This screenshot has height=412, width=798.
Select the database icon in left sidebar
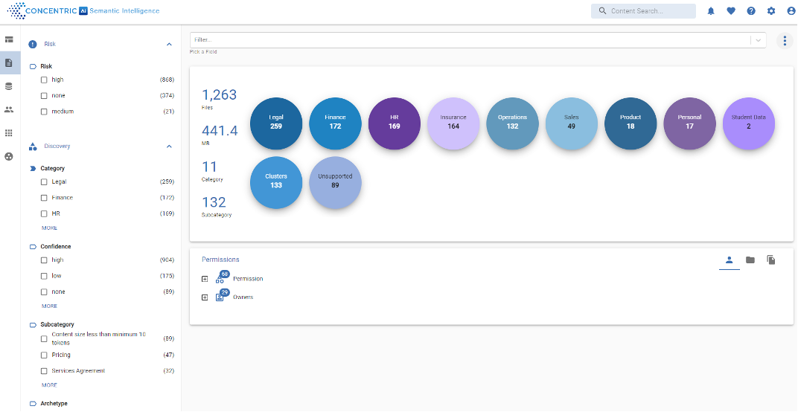pyautogui.click(x=9, y=86)
